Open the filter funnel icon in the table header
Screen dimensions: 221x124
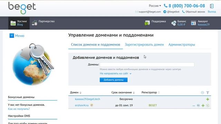[x=208, y=93]
